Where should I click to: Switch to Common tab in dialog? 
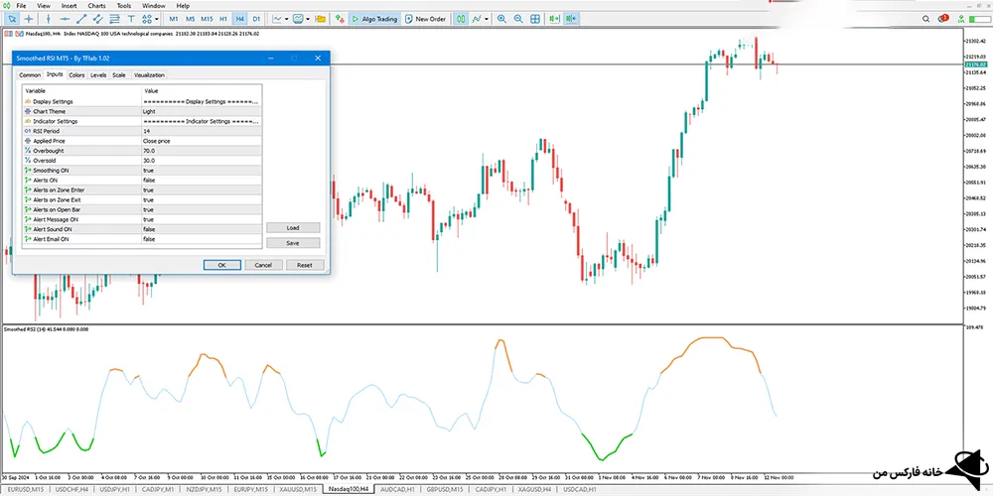point(30,75)
